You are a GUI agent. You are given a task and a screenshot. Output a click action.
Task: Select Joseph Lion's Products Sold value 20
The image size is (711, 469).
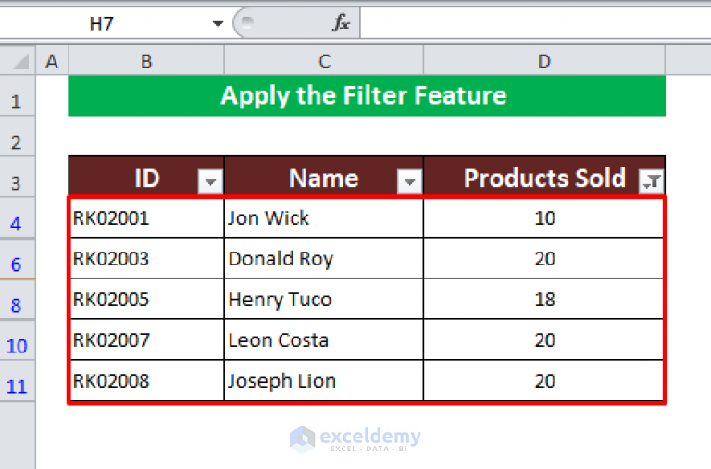544,380
